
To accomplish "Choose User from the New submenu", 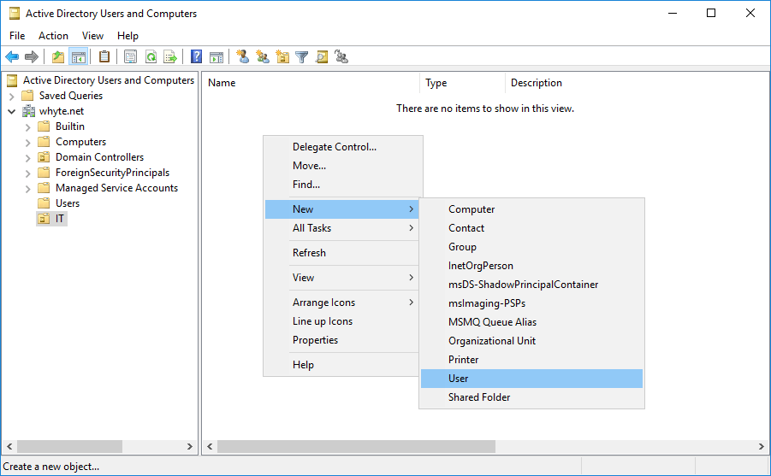I will click(531, 379).
